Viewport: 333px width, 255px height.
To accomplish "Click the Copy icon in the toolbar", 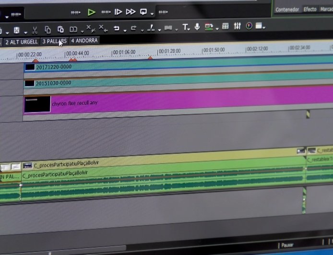I will tap(48, 30).
